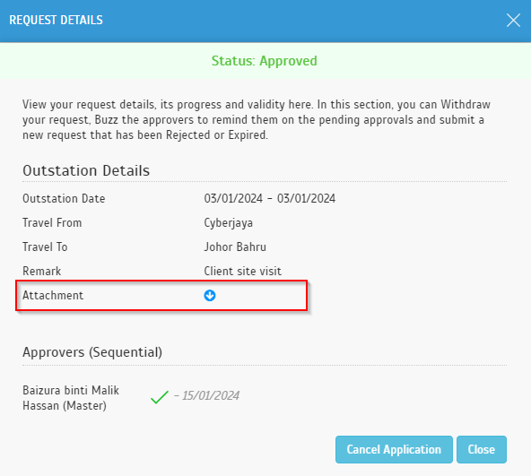Click approver name Baizura binti Malik Hassan
This screenshot has height=476, width=531.
point(71,398)
